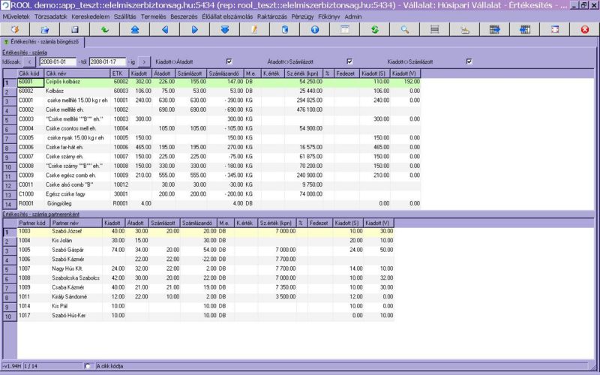Image resolution: width=600 pixels, height=375 pixels.
Task: Click the green refresh toolbar icon
Action: pyautogui.click(x=374, y=30)
